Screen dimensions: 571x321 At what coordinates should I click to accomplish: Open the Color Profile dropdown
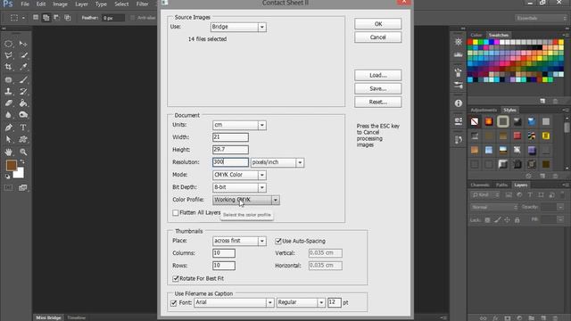tap(246, 200)
